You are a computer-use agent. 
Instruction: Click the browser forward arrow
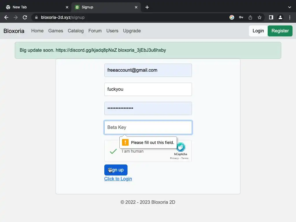pyautogui.click(x=16, y=17)
